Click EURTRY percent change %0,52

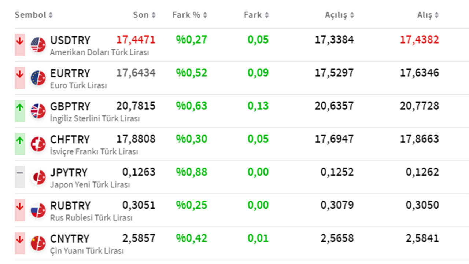click(x=192, y=73)
